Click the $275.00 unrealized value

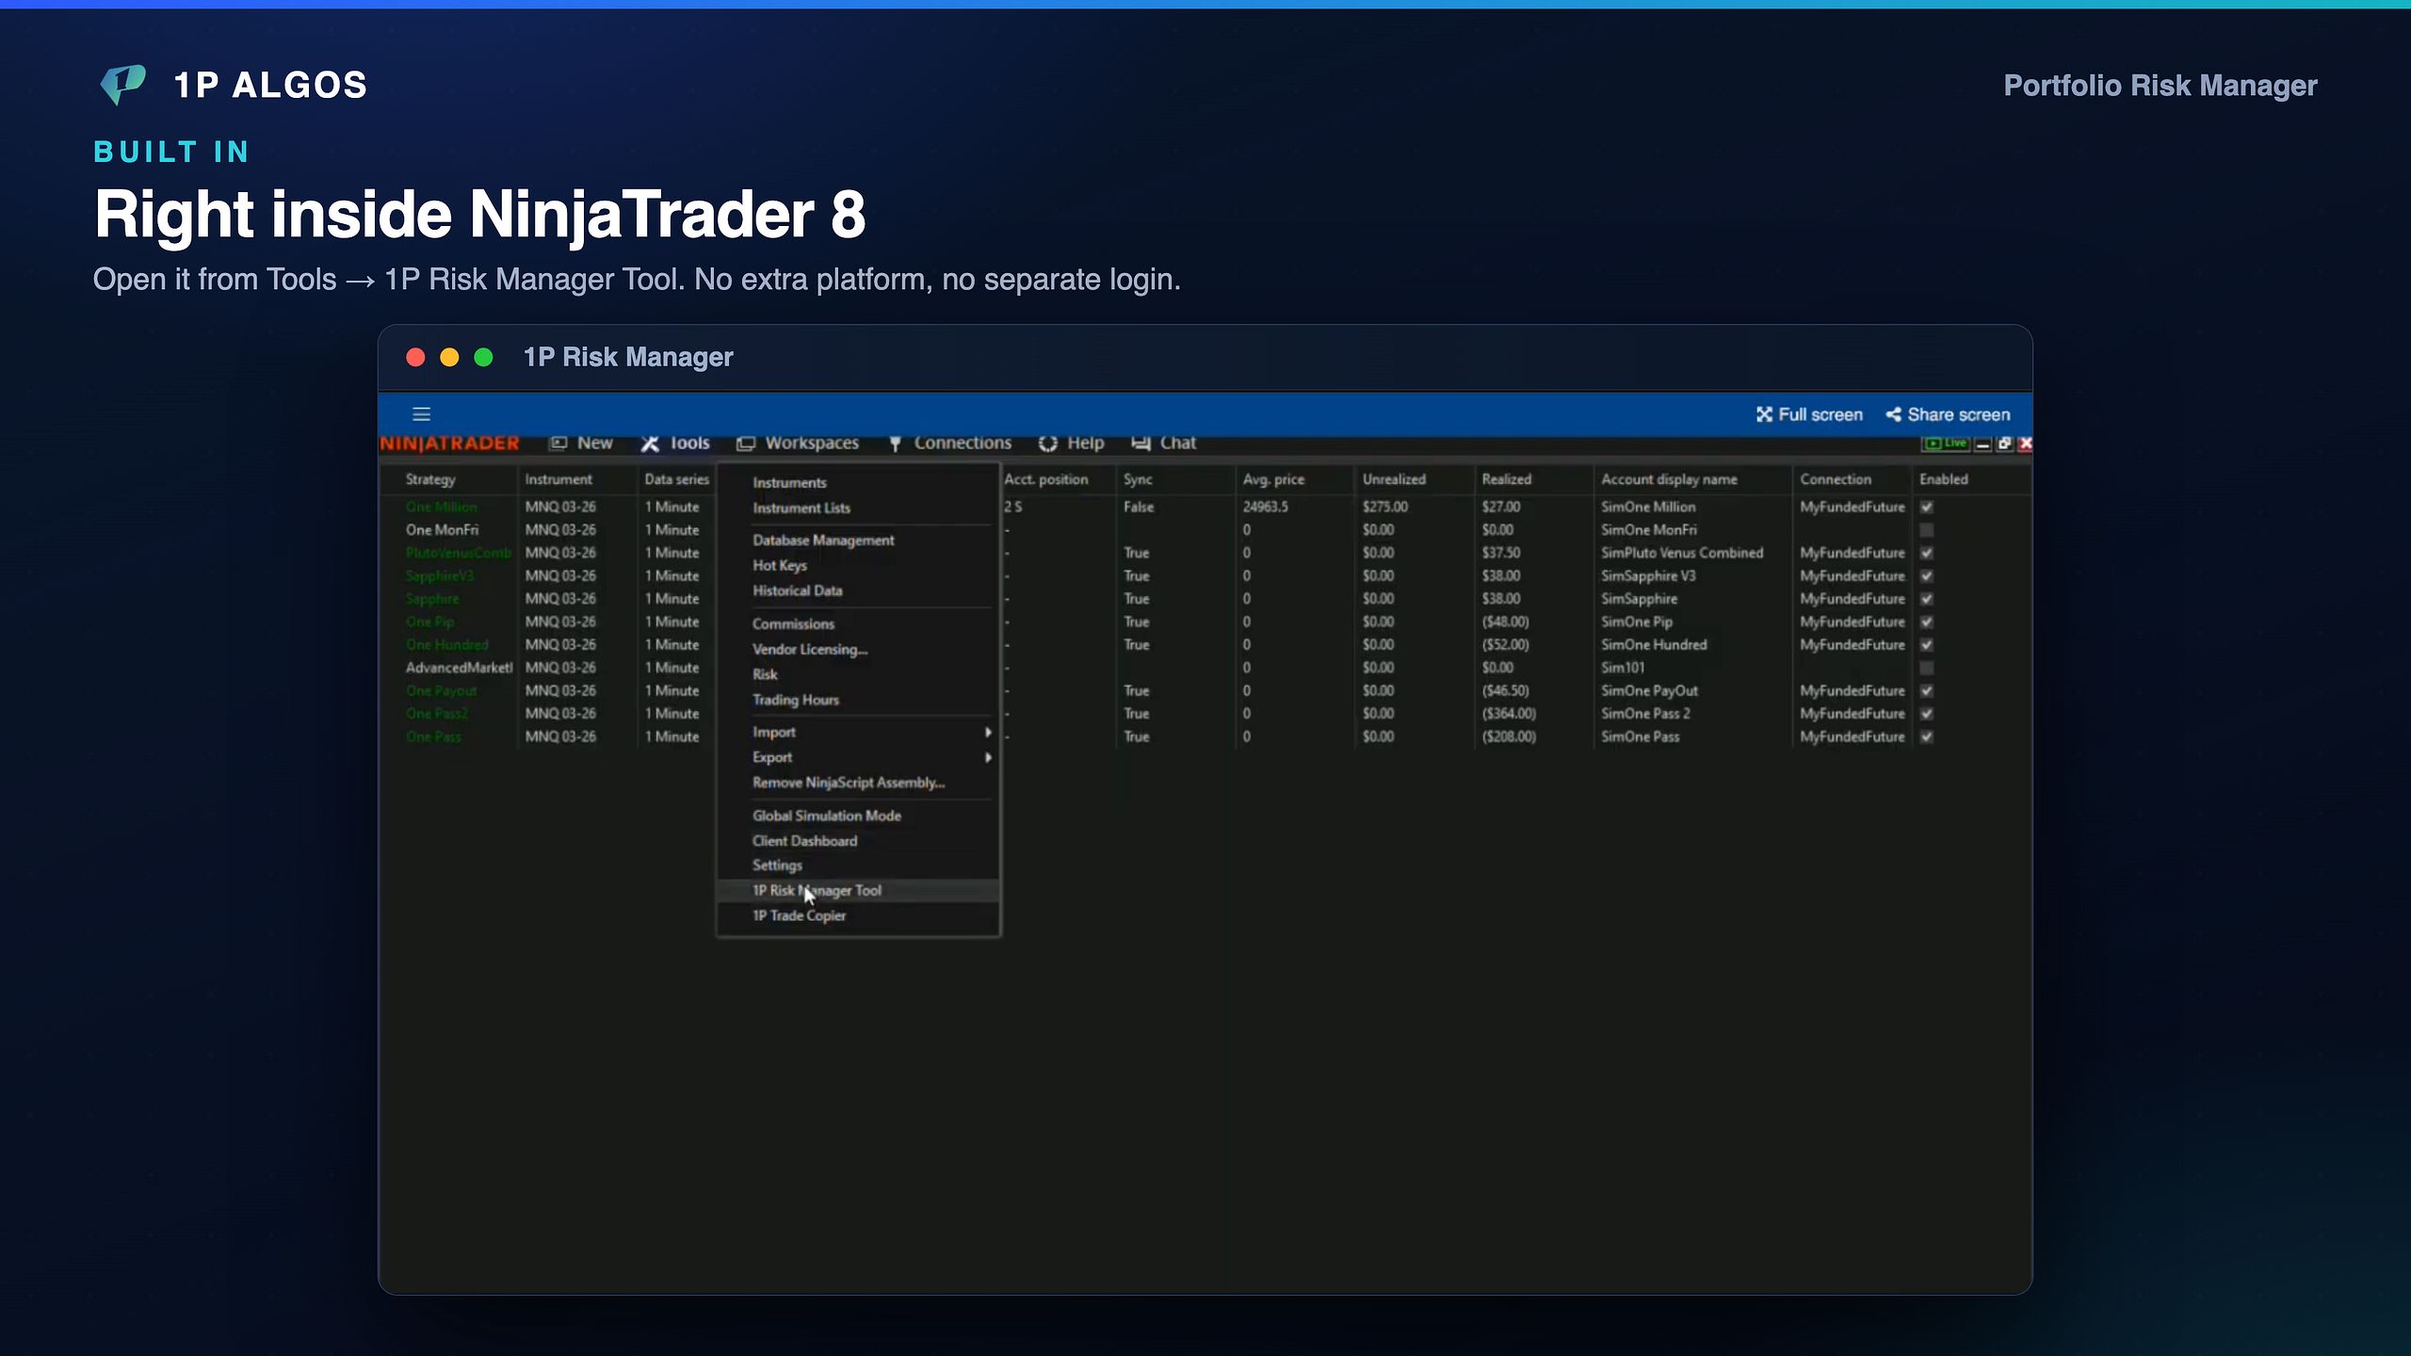[1384, 507]
